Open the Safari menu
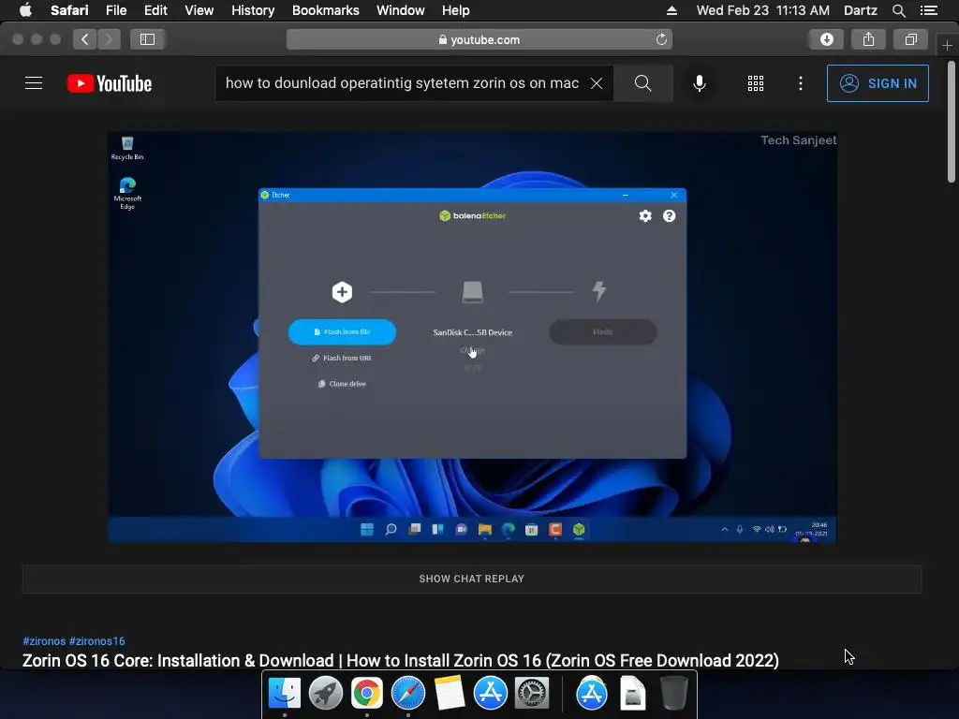The height and width of the screenshot is (719, 959). [x=69, y=10]
